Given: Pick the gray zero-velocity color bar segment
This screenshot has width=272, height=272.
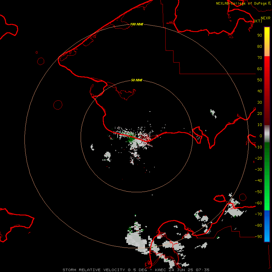Looking at the screenshot, I should pyautogui.click(x=267, y=134).
